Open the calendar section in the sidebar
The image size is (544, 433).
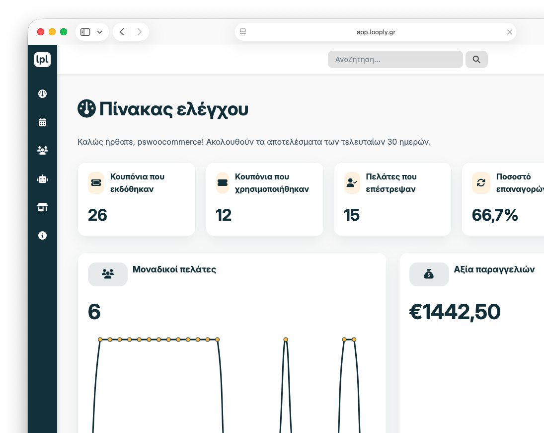[x=43, y=122]
